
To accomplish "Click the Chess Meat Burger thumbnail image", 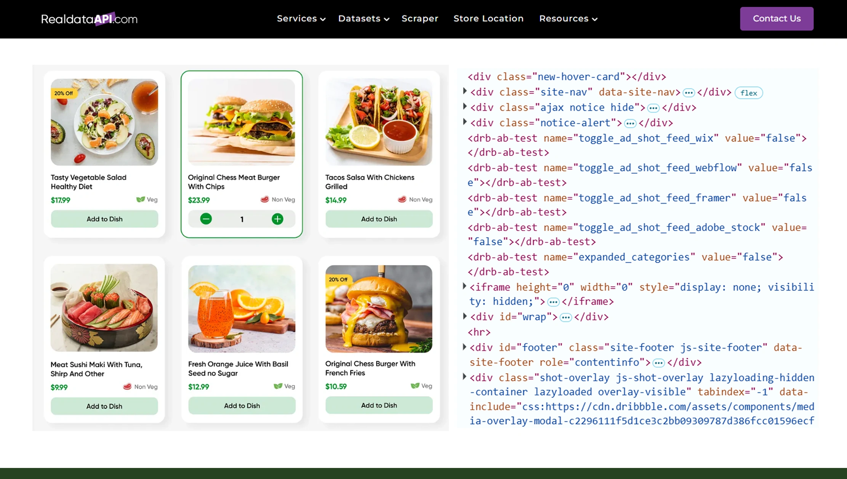I will tap(242, 122).
